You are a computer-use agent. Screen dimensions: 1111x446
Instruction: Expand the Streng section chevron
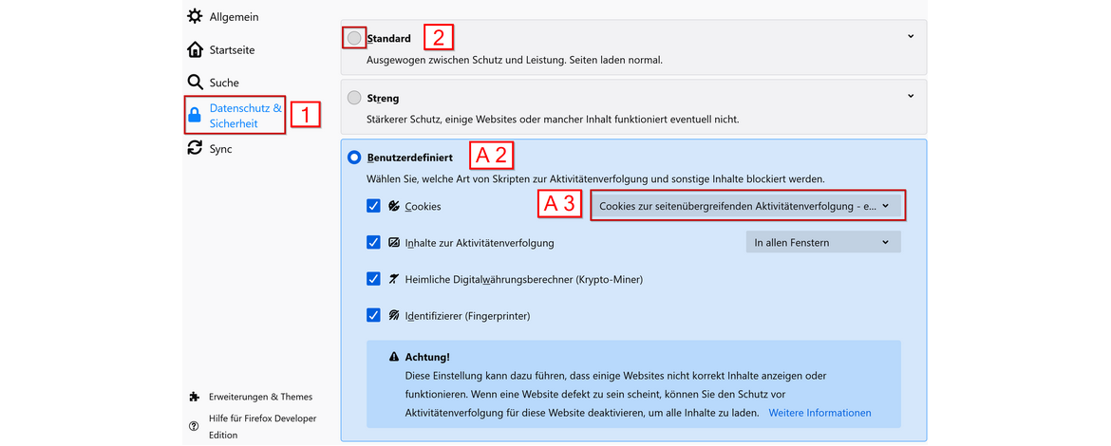click(911, 96)
